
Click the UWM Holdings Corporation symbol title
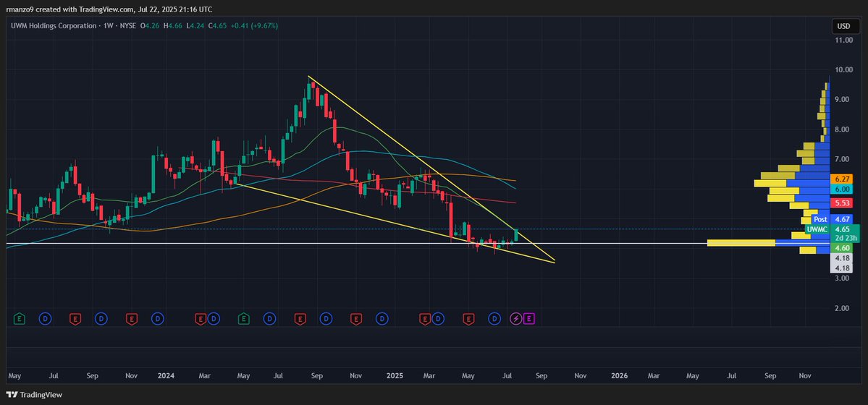53,25
